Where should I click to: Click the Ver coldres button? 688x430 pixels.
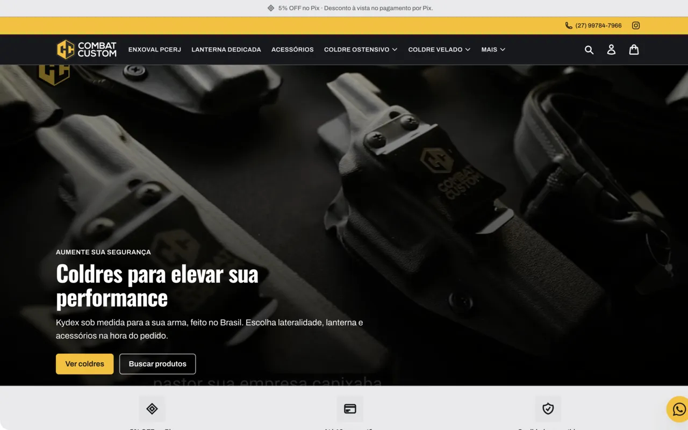[85, 364]
